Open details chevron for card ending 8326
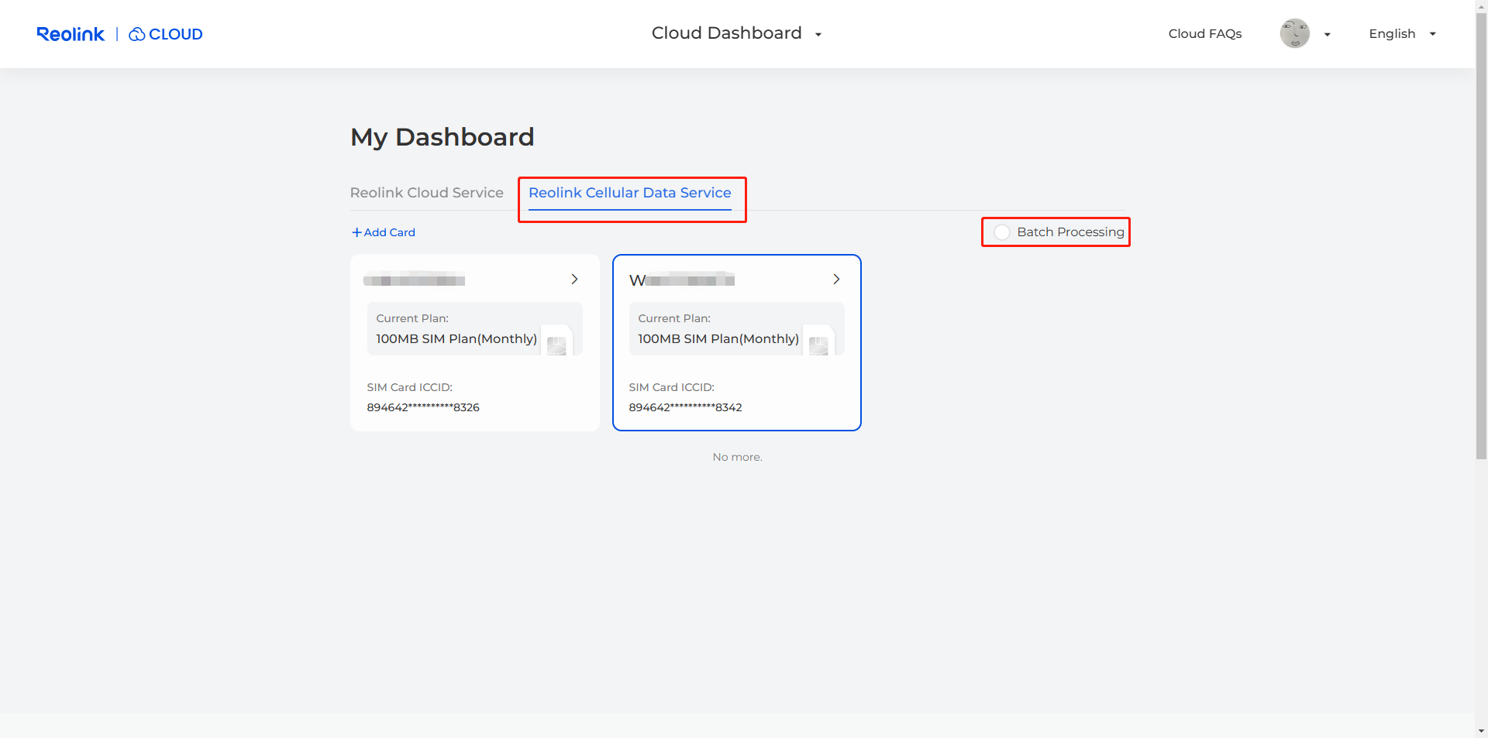This screenshot has width=1488, height=738. (574, 279)
